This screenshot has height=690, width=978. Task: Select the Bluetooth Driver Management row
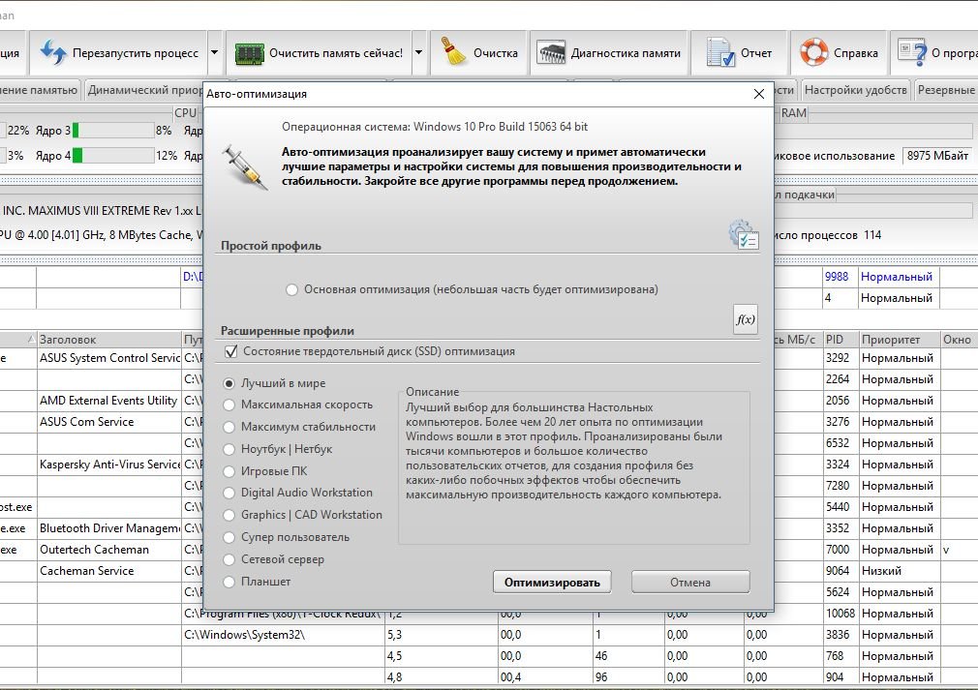109,528
